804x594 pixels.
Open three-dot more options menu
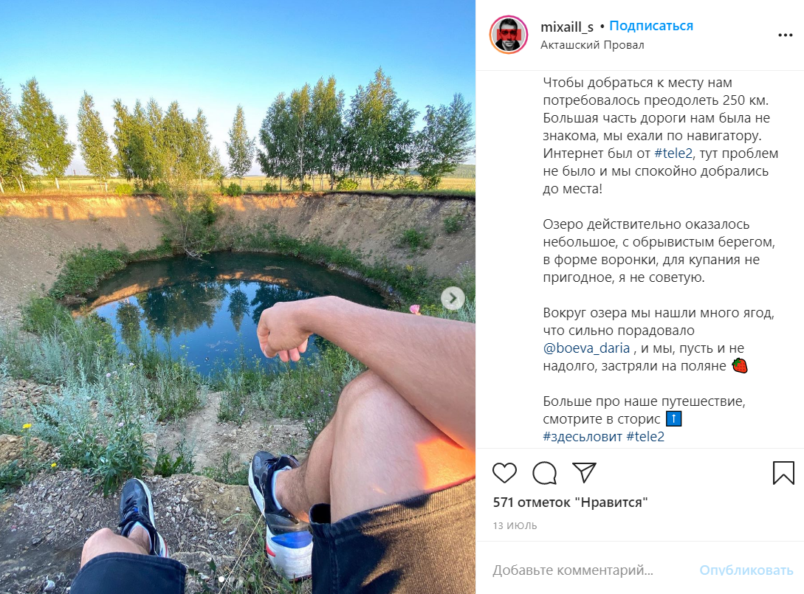pyautogui.click(x=785, y=35)
